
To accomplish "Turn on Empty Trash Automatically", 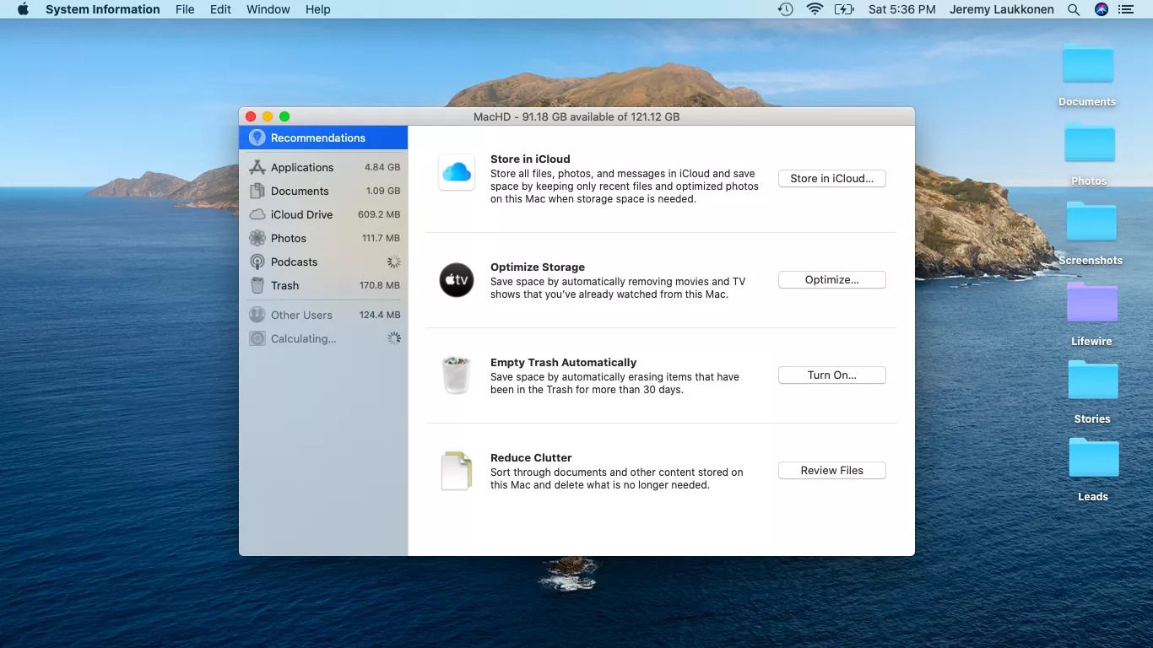I will 831,375.
